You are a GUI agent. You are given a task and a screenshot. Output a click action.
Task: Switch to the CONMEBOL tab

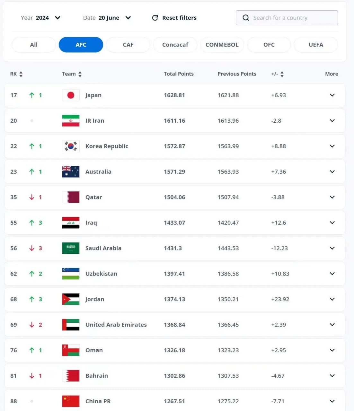coord(222,45)
